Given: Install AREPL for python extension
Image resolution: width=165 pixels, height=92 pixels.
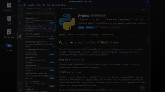Looking at the screenshot, I should [x=52, y=86].
